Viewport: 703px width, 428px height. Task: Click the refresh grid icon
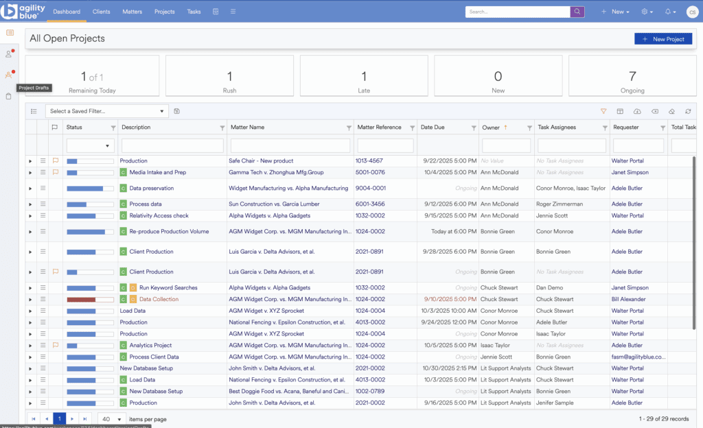click(x=688, y=111)
